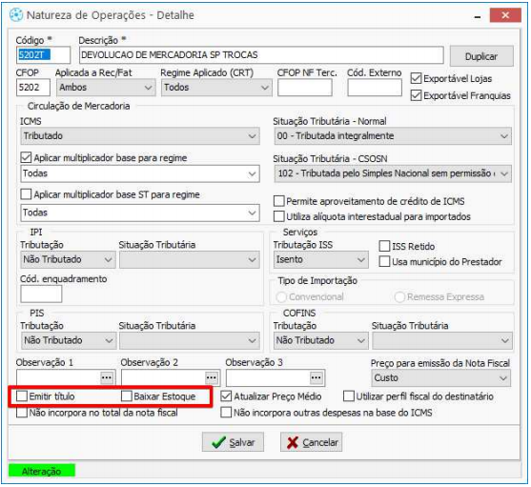Click the application icon in the title bar
The width and height of the screenshot is (531, 487).
pos(16,15)
